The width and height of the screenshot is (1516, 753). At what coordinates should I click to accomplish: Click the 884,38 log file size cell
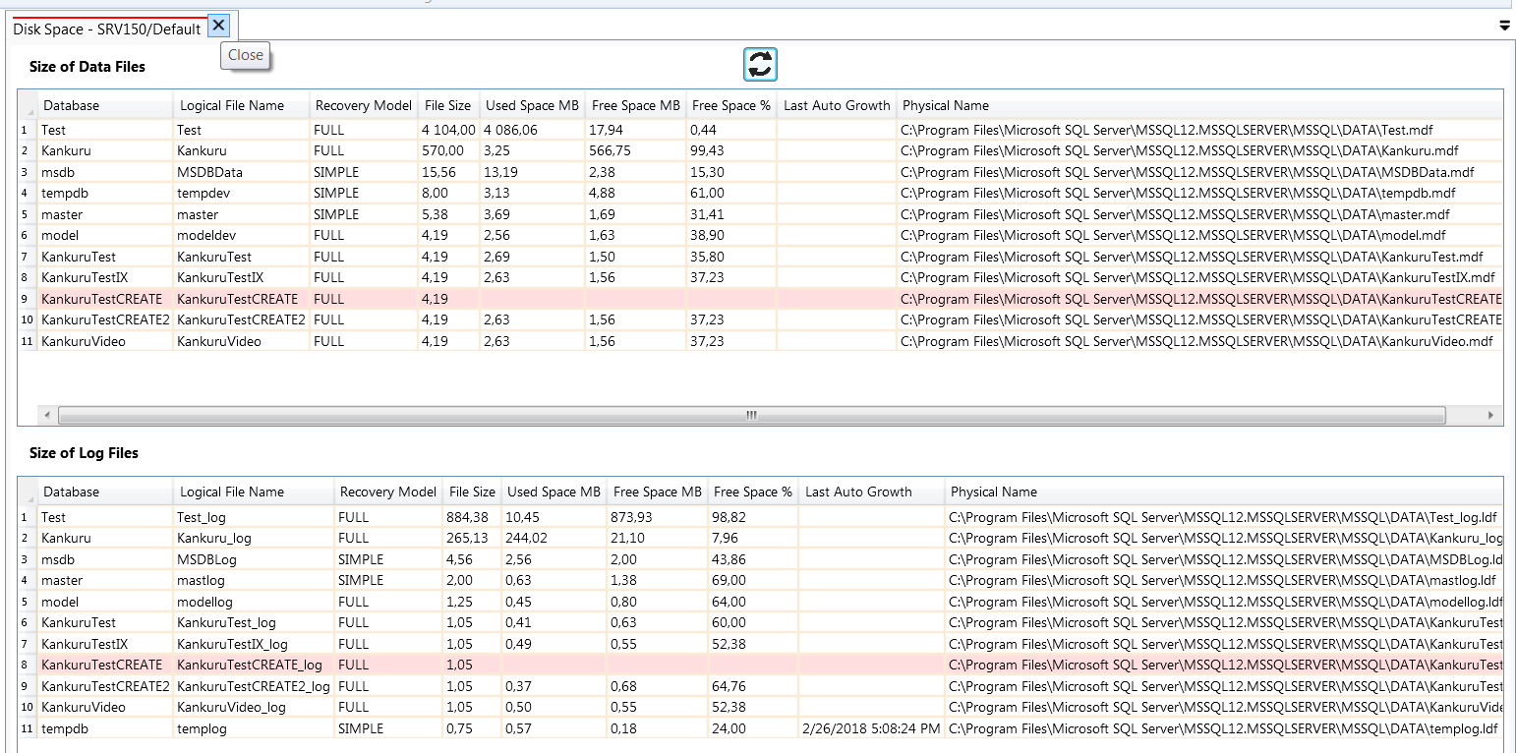click(472, 517)
